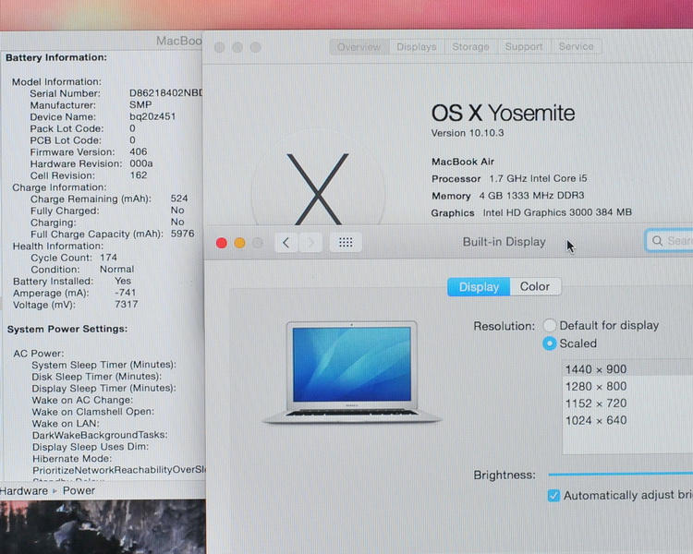Click the battery Serial Number value
Screen dimensions: 693x554
point(165,93)
